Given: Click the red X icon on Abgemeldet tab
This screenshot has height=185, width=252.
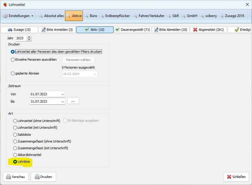Looking at the screenshot, I should [x=195, y=30].
